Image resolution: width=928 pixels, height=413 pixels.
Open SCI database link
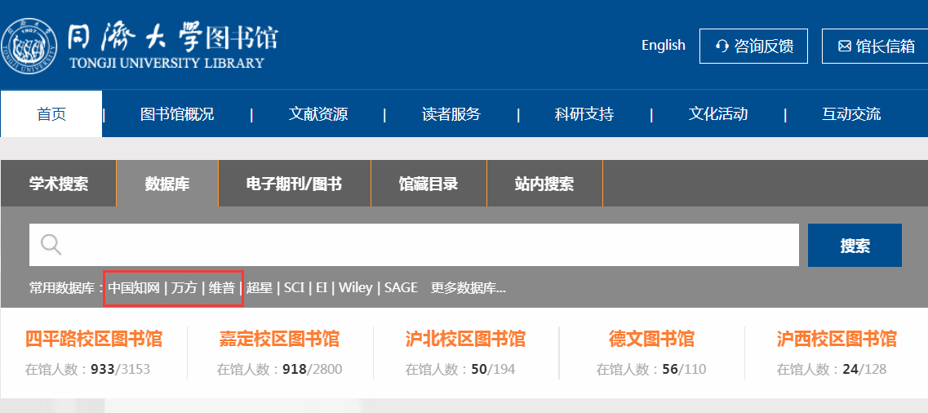294,288
